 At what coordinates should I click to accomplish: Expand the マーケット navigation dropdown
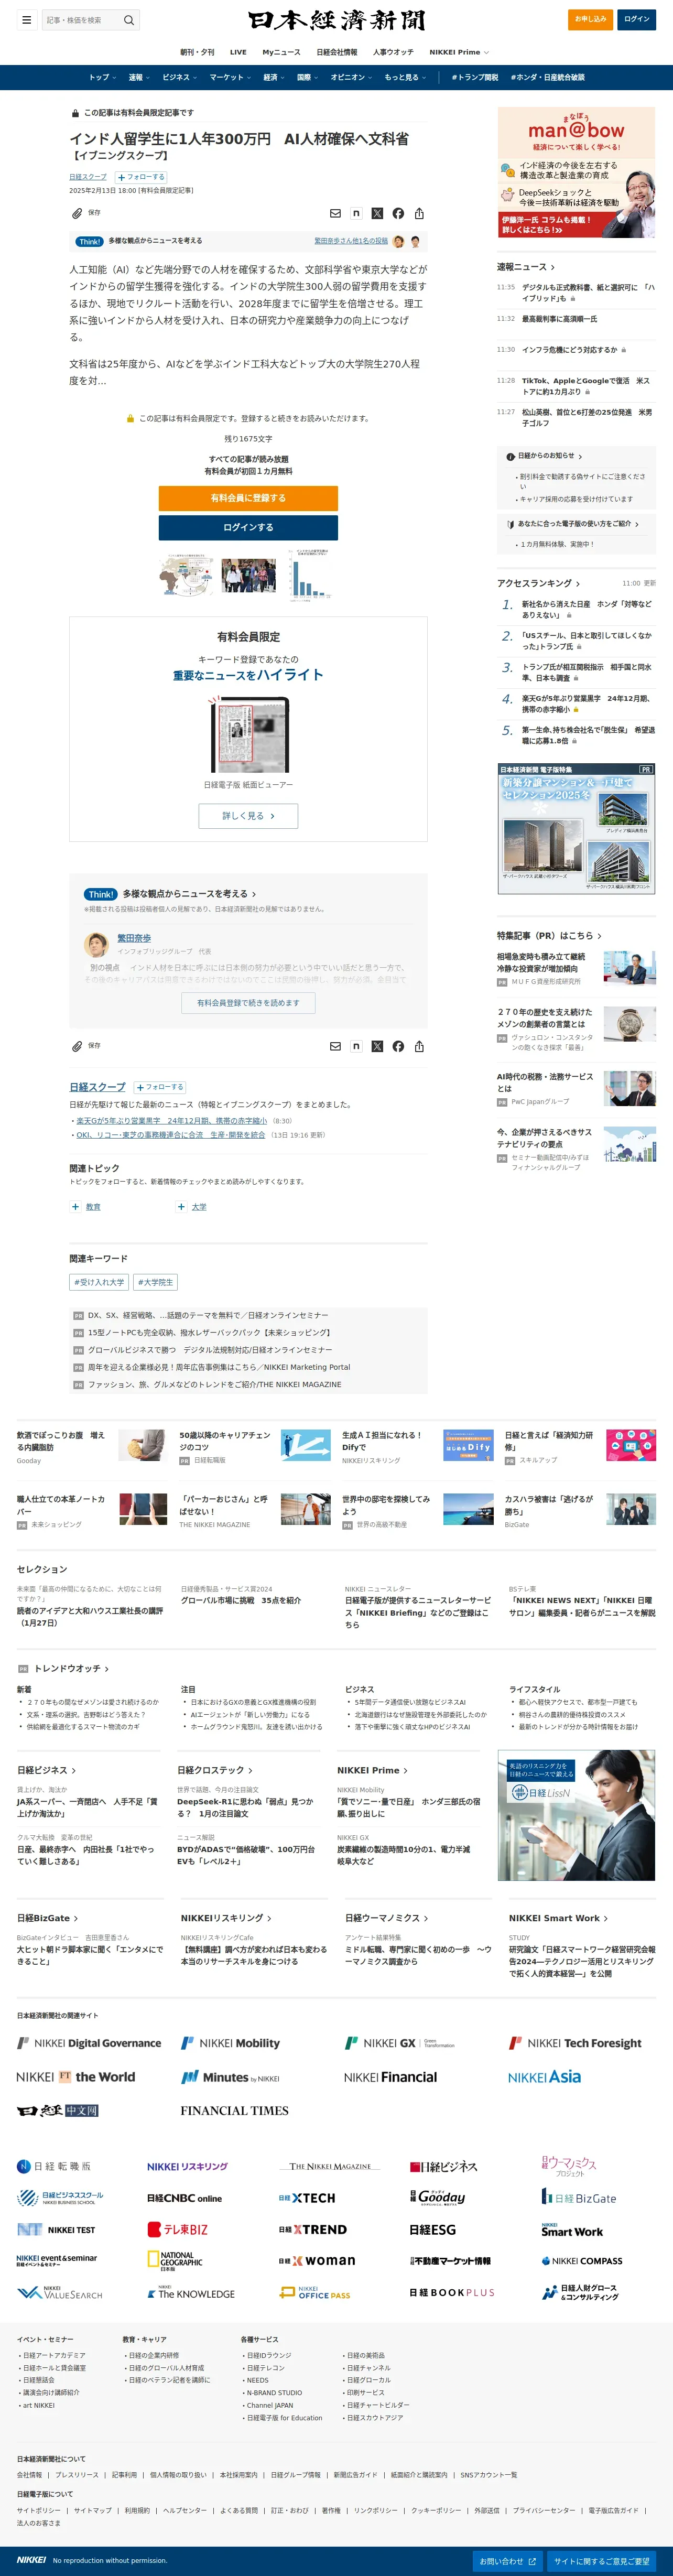pyautogui.click(x=230, y=77)
